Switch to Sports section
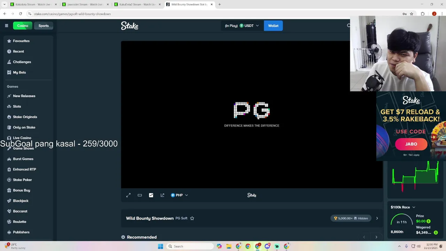 point(44,26)
